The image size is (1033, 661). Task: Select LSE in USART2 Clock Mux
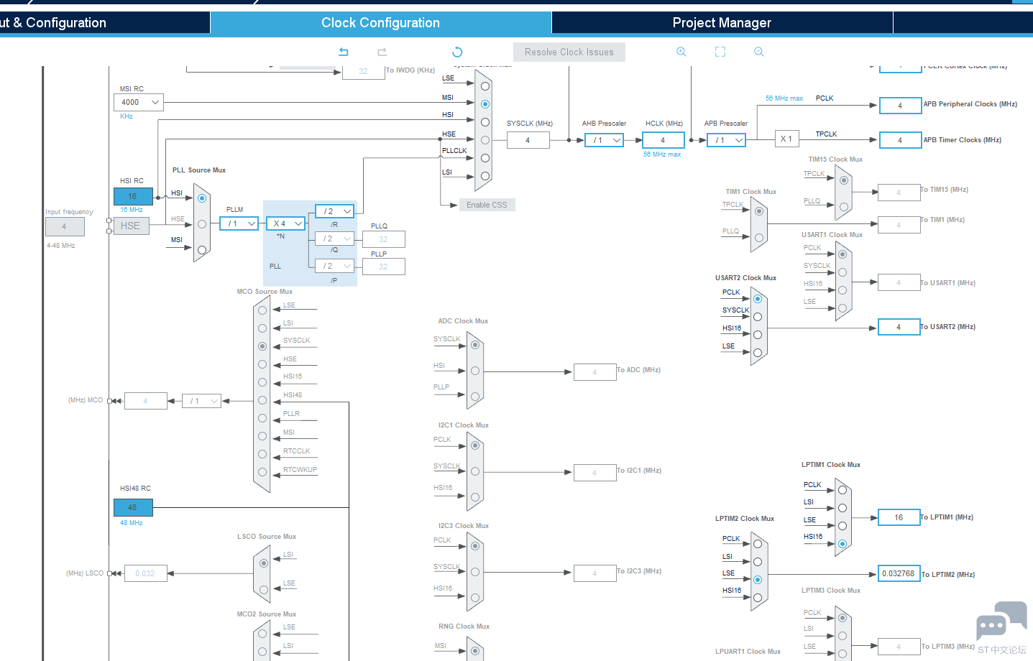point(758,353)
